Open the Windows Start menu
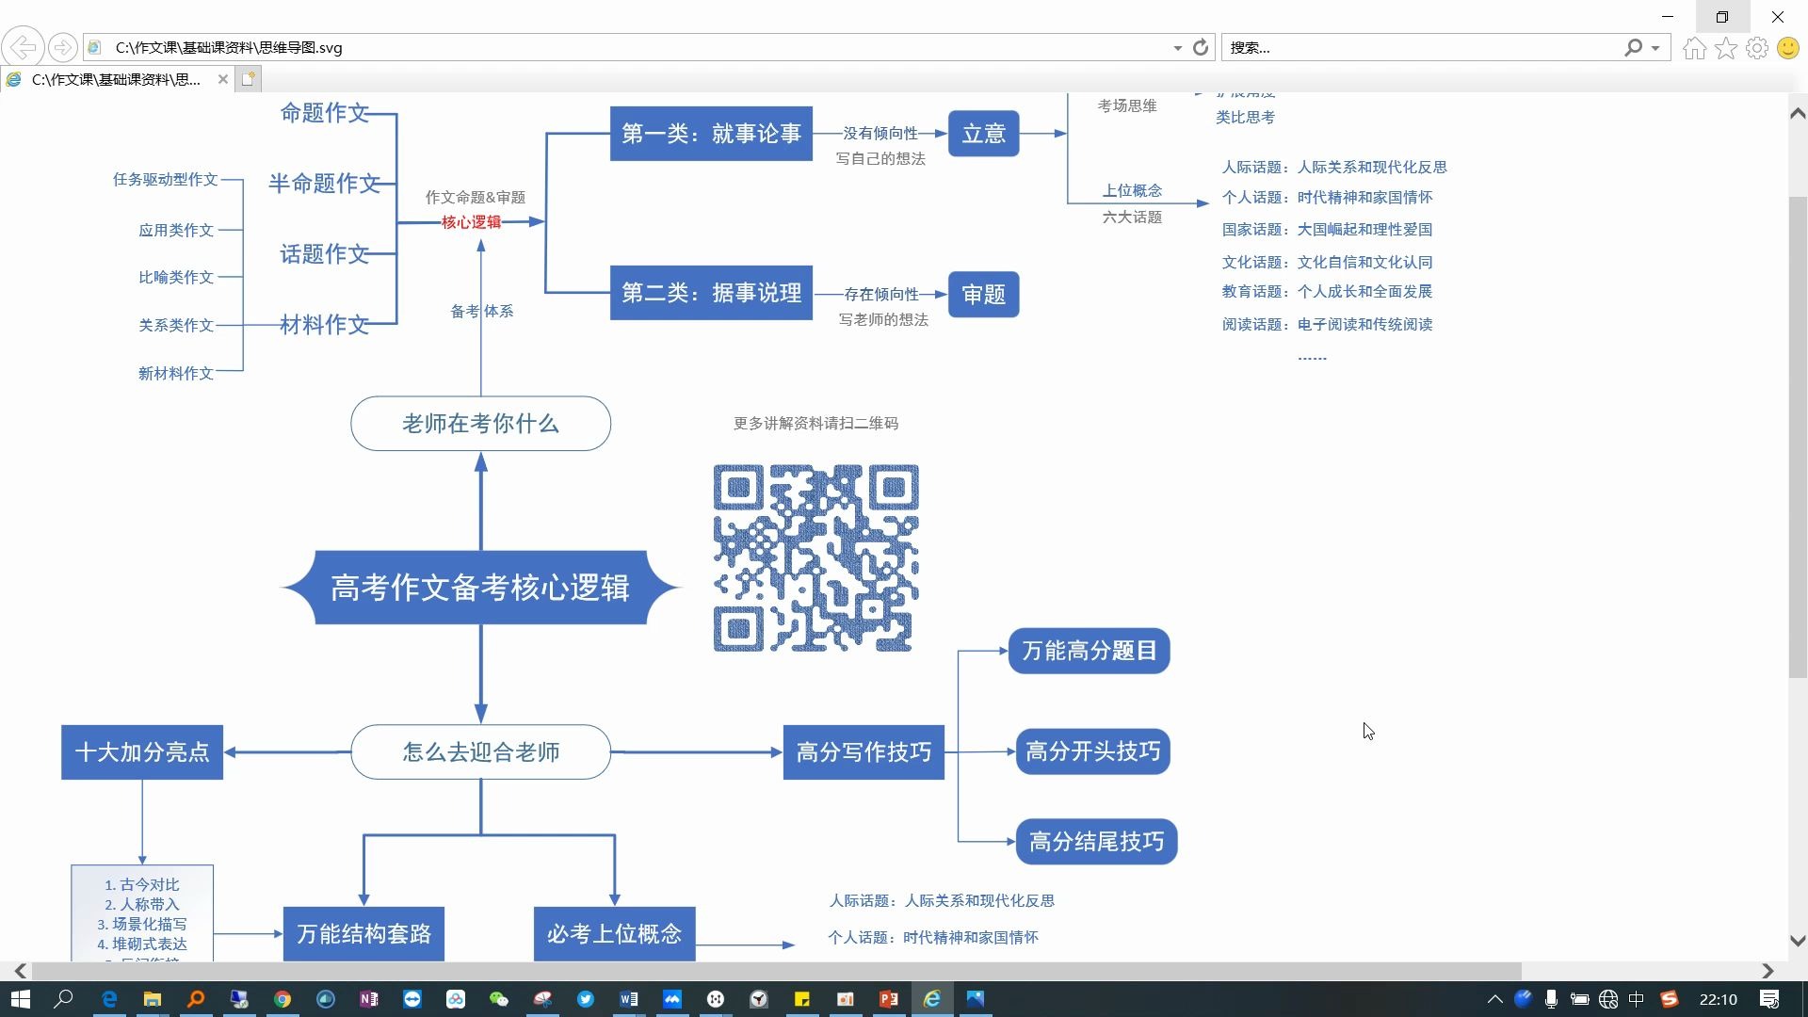This screenshot has width=1808, height=1017. tap(21, 999)
